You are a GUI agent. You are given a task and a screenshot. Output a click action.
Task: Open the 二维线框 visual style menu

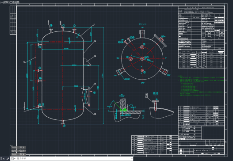point(15,2)
